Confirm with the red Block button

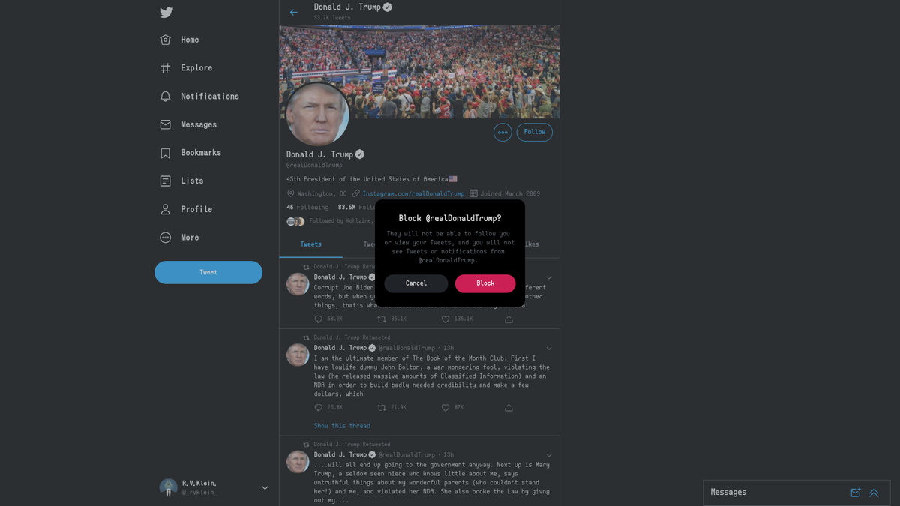(x=485, y=283)
